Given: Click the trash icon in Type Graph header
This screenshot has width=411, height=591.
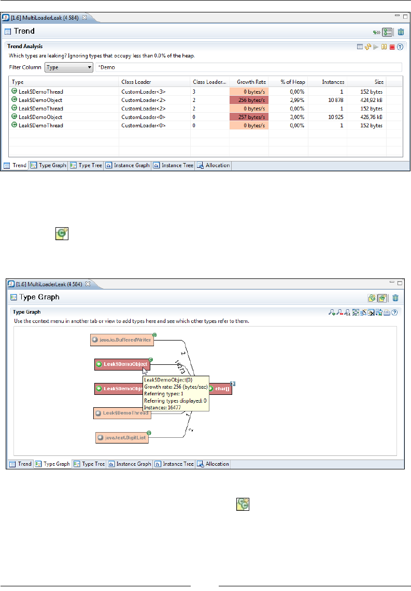Looking at the screenshot, I should point(395,298).
